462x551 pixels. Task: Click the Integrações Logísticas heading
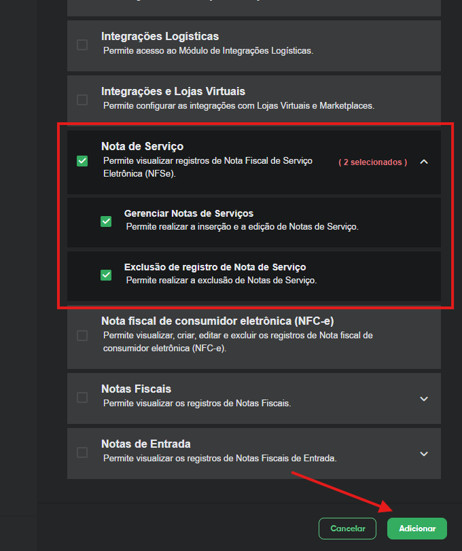(160, 37)
